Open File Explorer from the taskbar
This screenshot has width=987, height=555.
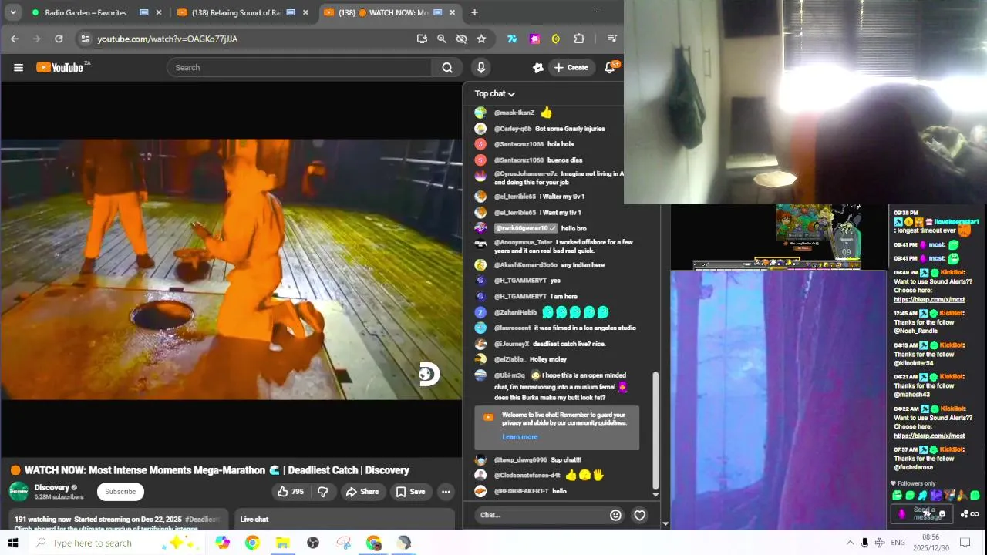click(282, 543)
